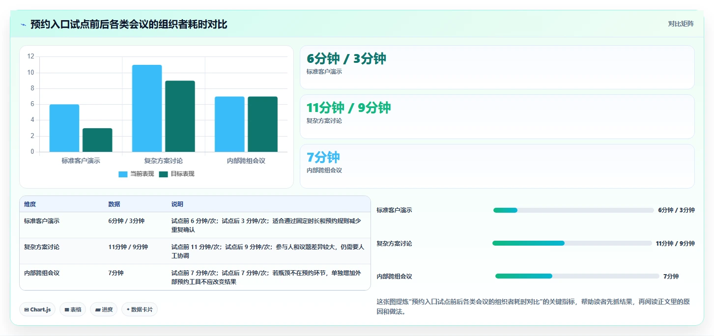Select the 11分钟 / 9分钟 data card
This screenshot has width=714, height=336.
point(497,117)
